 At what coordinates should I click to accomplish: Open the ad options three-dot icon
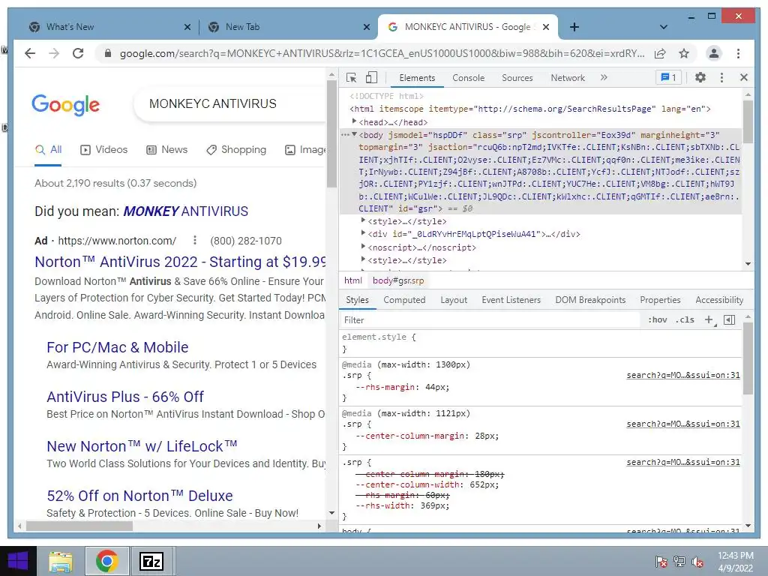(x=195, y=240)
